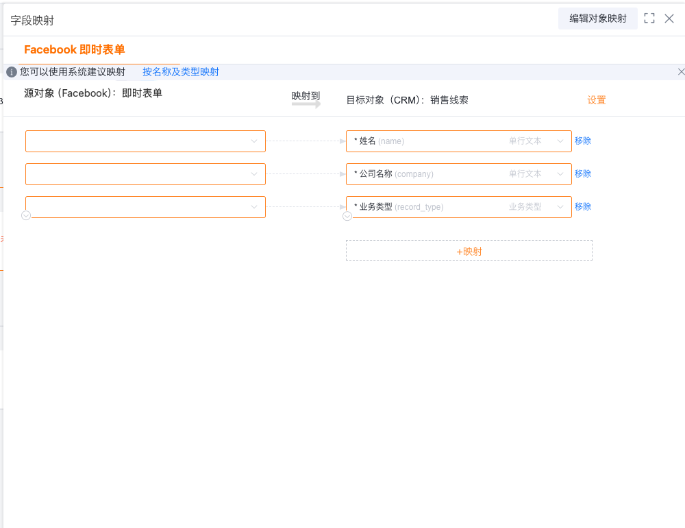Click the 字段映射 dialog title
The image size is (685, 528).
pos(32,21)
